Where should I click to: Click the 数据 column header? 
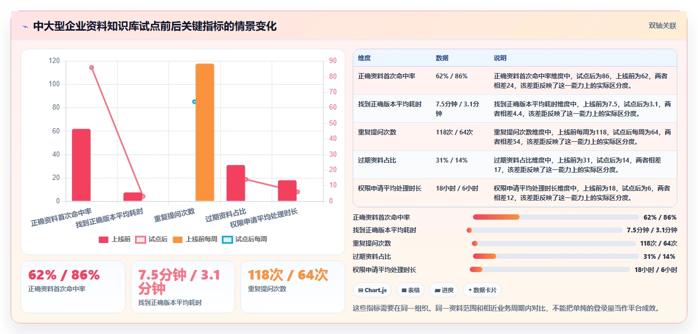tap(442, 58)
